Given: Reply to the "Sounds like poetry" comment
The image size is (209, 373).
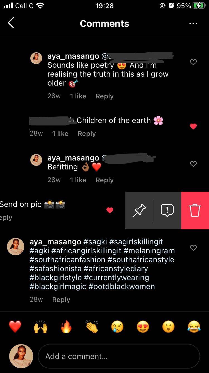Looking at the screenshot, I should [x=104, y=96].
